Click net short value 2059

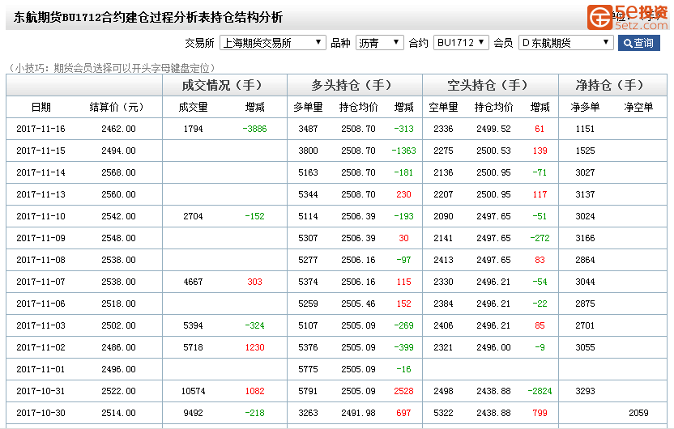coord(638,414)
